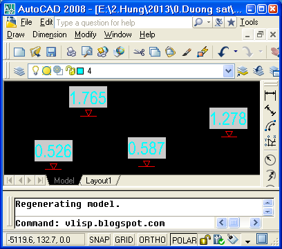
Task: Toggle layer 4 on/off lightbulb
Action: point(35,70)
